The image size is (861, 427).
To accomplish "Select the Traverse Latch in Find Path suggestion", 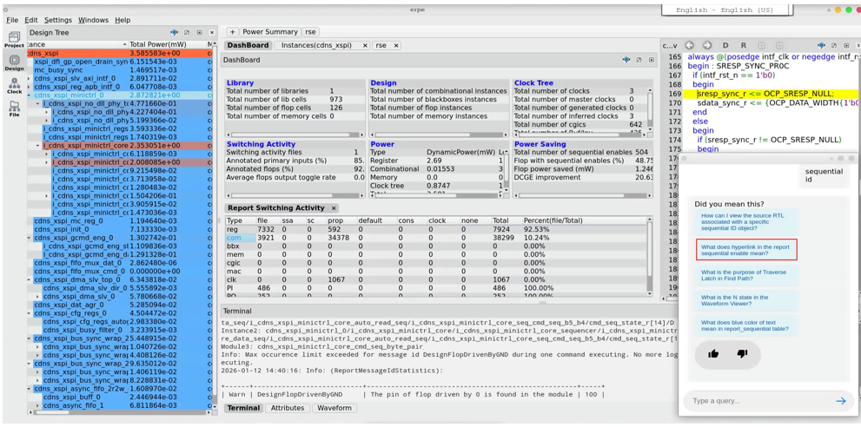I will pos(744,275).
